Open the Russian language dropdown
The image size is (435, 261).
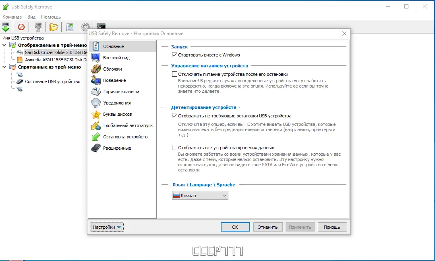pyautogui.click(x=200, y=195)
